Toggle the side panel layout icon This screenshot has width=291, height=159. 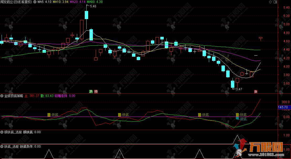point(275,2)
